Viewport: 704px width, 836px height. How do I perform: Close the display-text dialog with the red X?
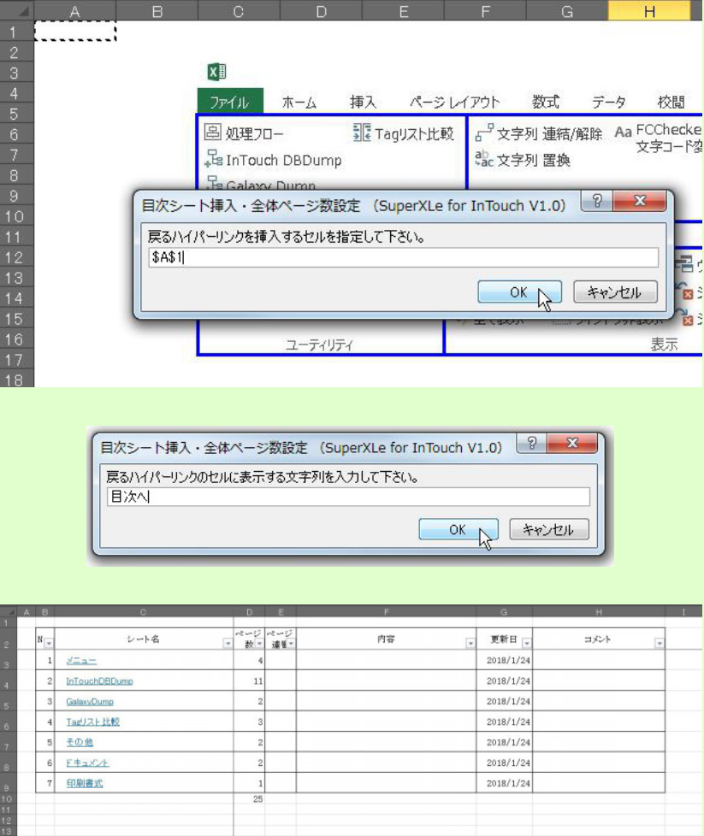pyautogui.click(x=572, y=443)
